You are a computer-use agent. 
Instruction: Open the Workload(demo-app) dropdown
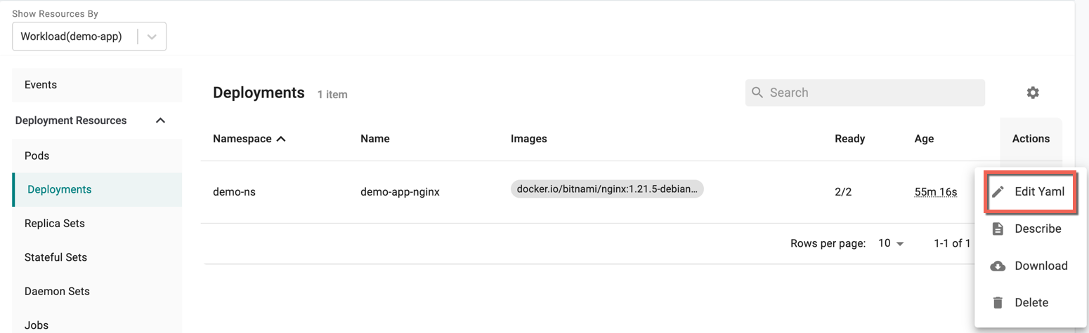tap(89, 36)
